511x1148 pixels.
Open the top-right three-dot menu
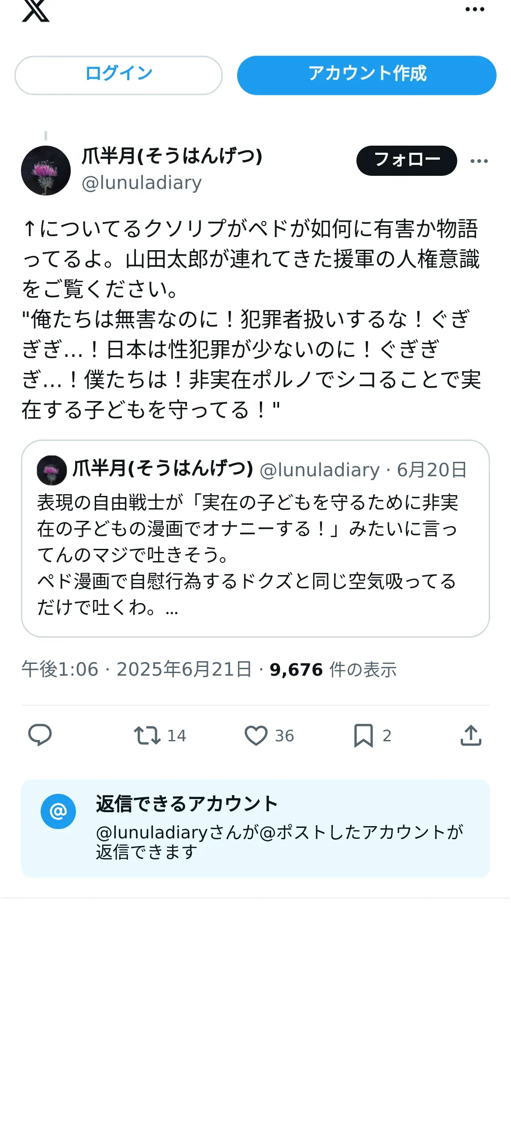tap(474, 10)
